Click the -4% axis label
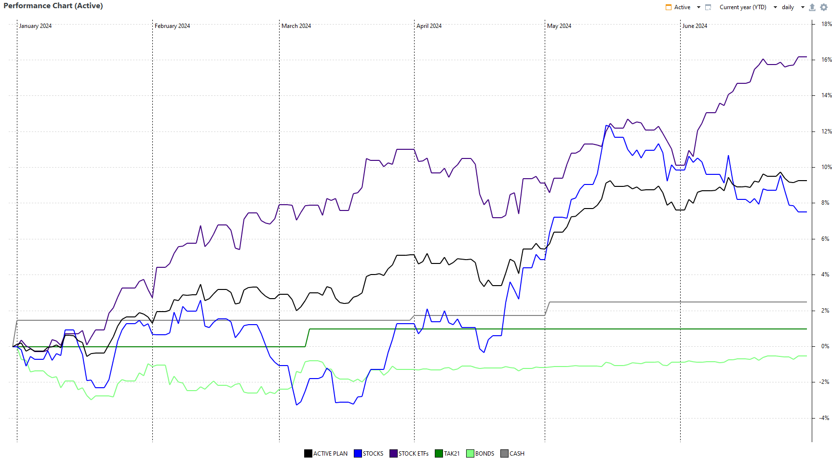Image resolution: width=832 pixels, height=459 pixels. click(824, 418)
